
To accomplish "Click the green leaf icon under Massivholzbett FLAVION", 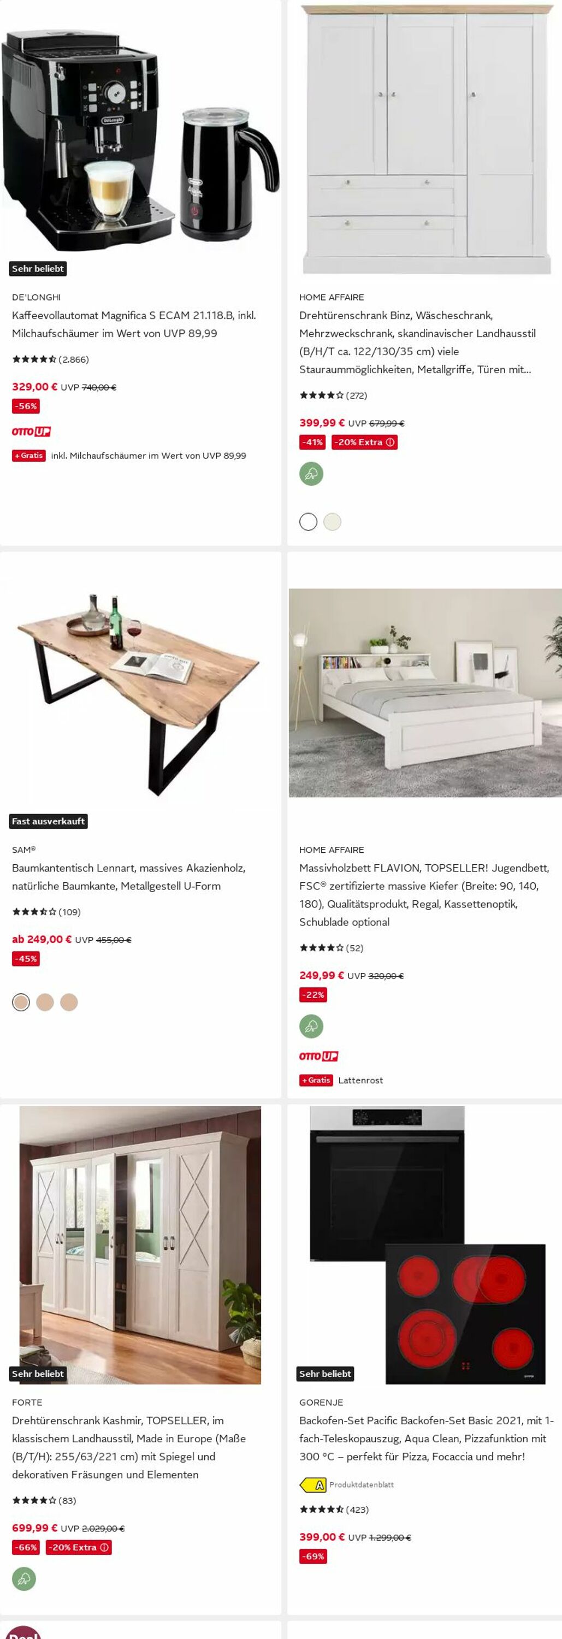I will 311,1026.
